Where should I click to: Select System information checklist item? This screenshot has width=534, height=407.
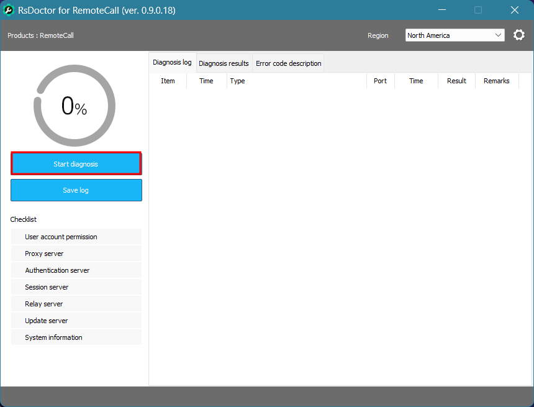76,337
